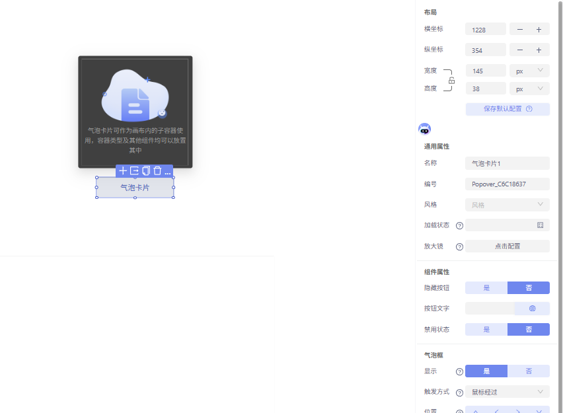563x413 pixels.
Task: Set 气泡框 显示 to 否
Action: (x=529, y=371)
